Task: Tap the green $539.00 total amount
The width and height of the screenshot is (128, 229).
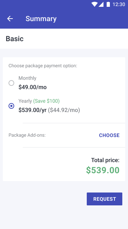Action: 103,170
